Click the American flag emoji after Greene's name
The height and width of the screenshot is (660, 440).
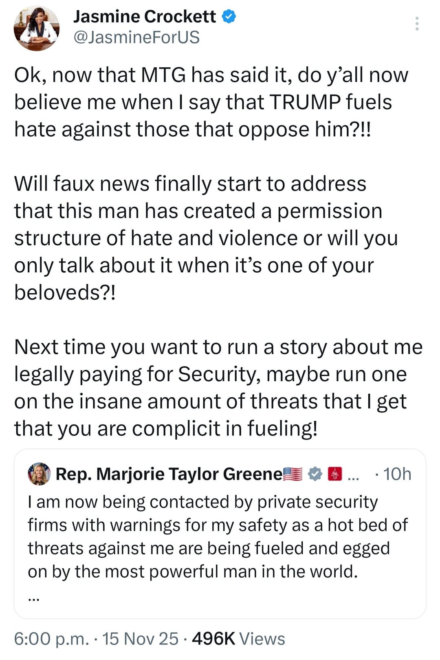pyautogui.click(x=293, y=474)
